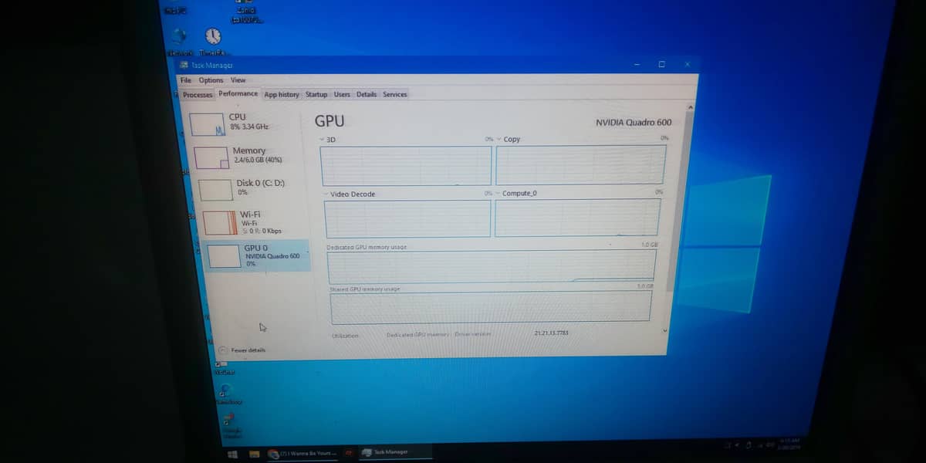
Task: Open the Startup tab
Action: [x=316, y=95]
